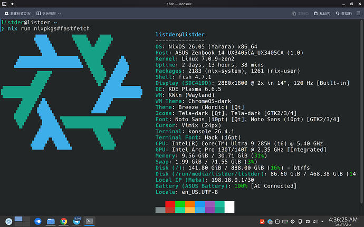Viewport: 364px width, 227px height.
Task: Open the brightness and color tray icon
Action: [x=292, y=222]
